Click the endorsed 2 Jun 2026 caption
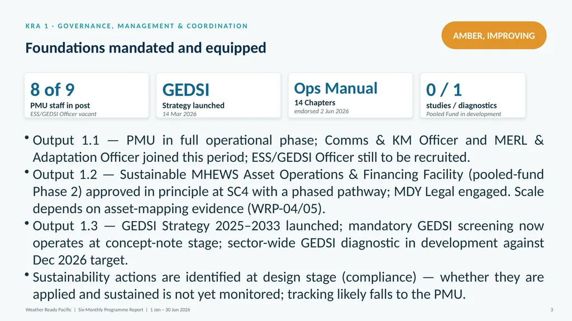 point(321,111)
